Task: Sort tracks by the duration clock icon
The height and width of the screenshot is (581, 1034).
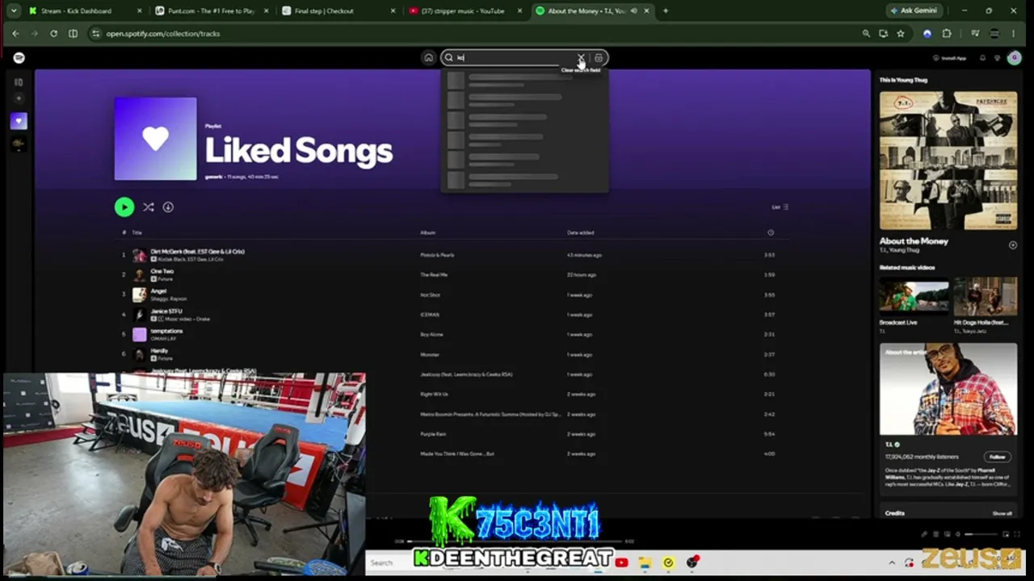Action: [x=771, y=233]
